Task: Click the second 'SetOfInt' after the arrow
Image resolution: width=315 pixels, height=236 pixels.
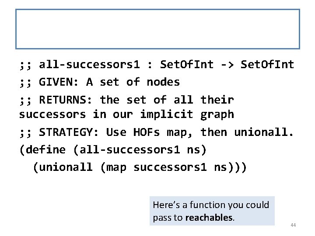Action: (267, 65)
